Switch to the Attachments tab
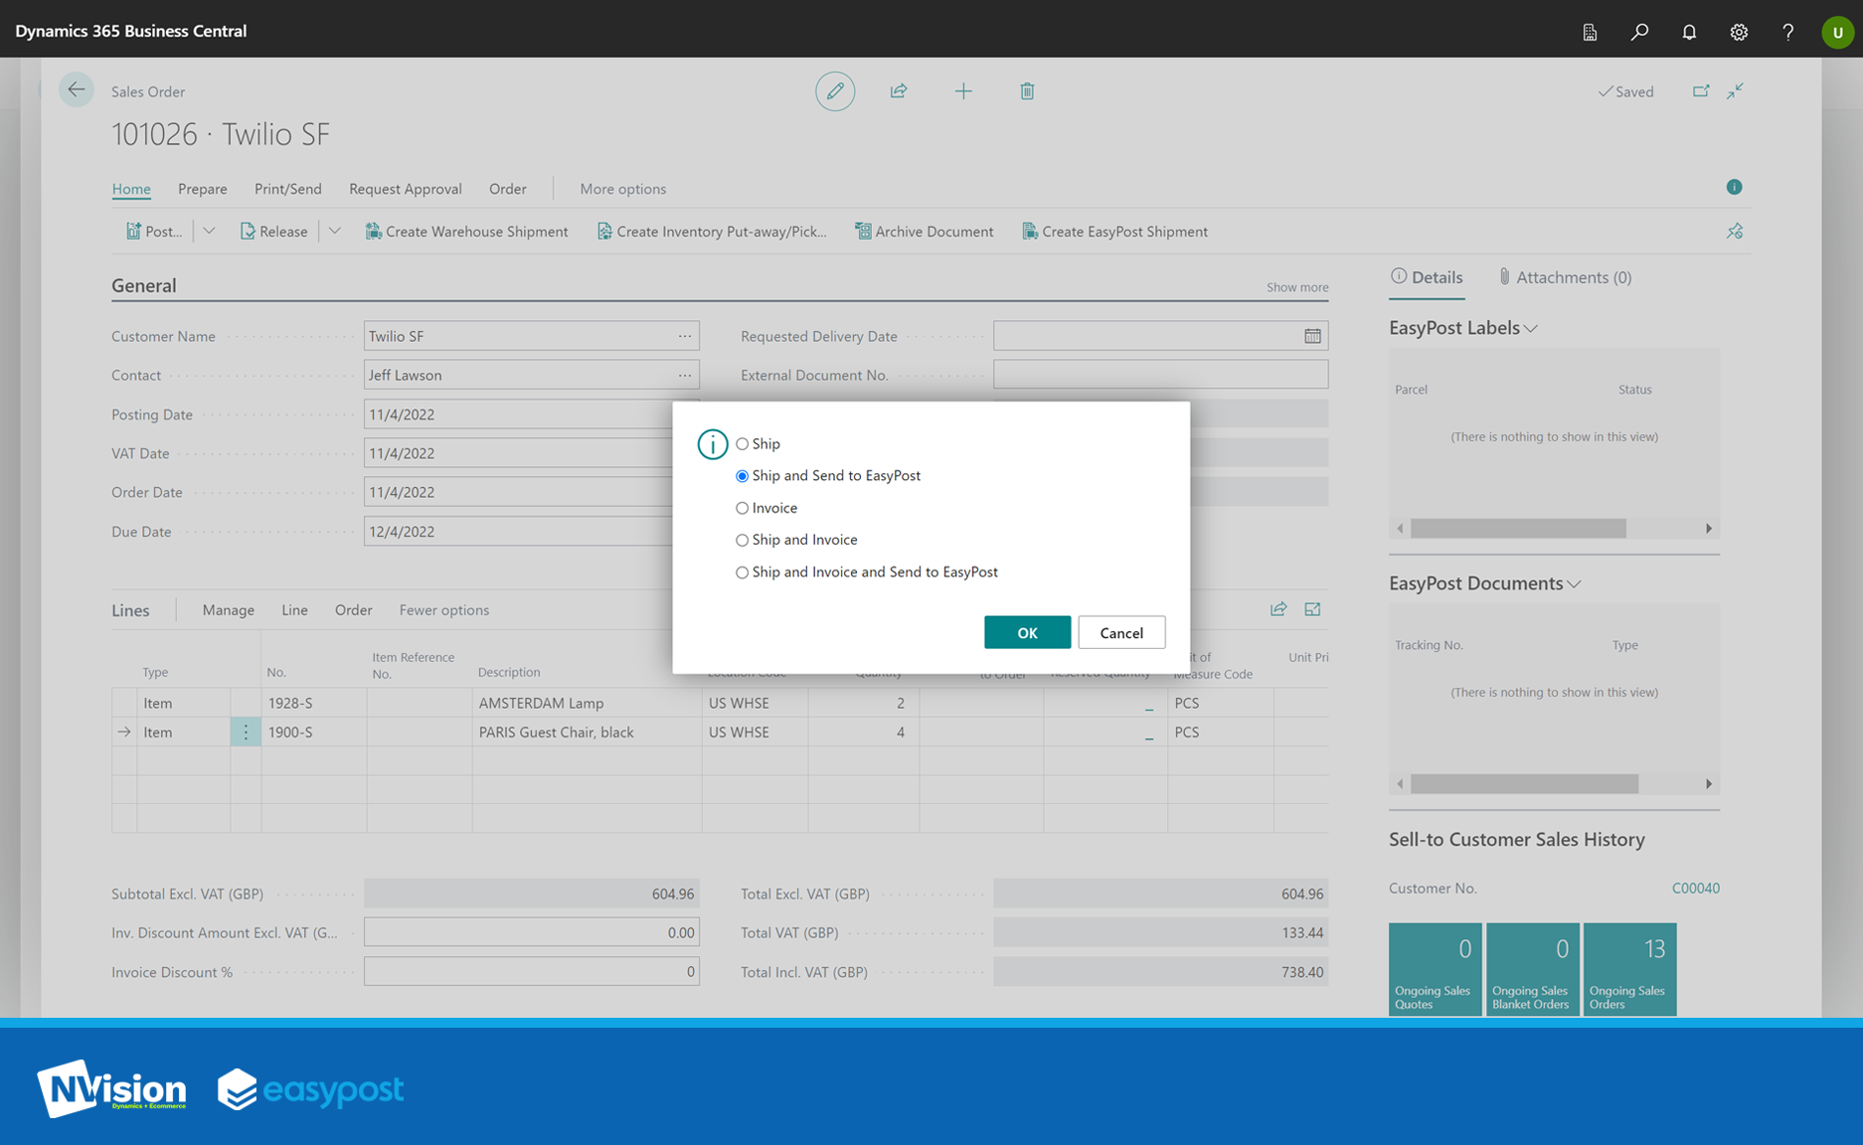 pos(1565,277)
